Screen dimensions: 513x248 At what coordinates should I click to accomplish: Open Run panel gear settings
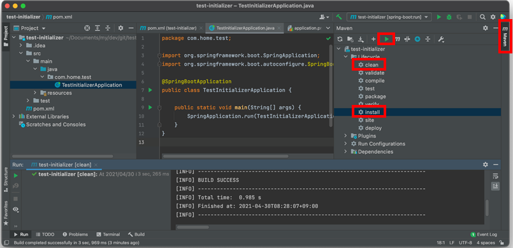tap(486, 165)
